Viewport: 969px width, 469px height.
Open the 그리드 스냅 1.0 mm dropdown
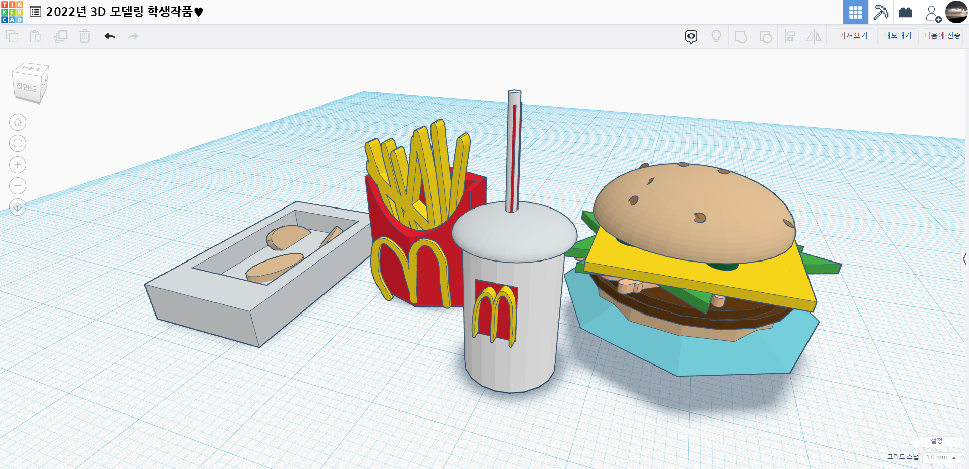click(x=941, y=457)
